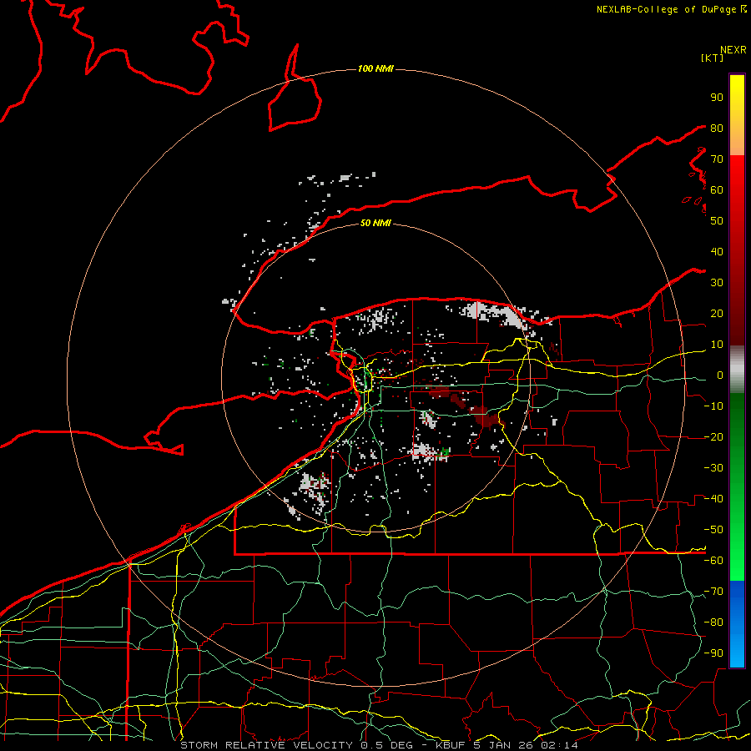Click the 50 NMI range ring label
This screenshot has height=751, width=751.
(375, 223)
